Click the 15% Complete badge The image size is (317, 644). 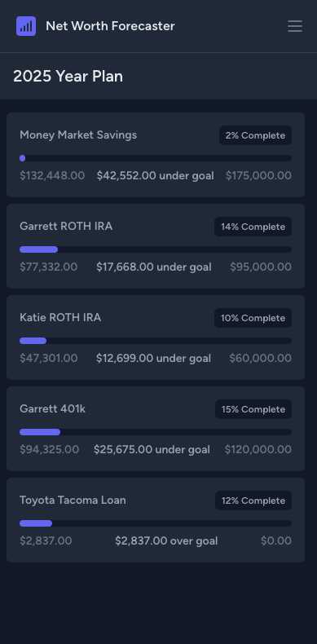[x=253, y=409]
